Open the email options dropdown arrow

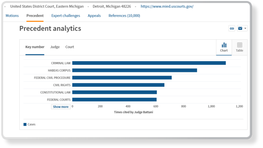[x=245, y=28]
